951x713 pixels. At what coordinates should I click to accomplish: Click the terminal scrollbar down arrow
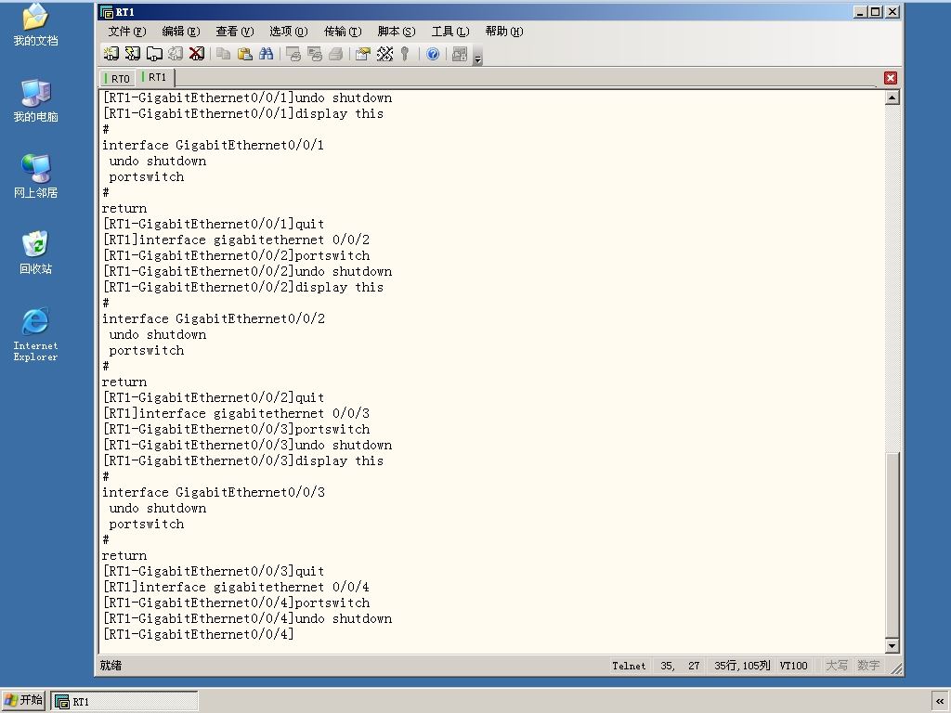click(x=892, y=646)
